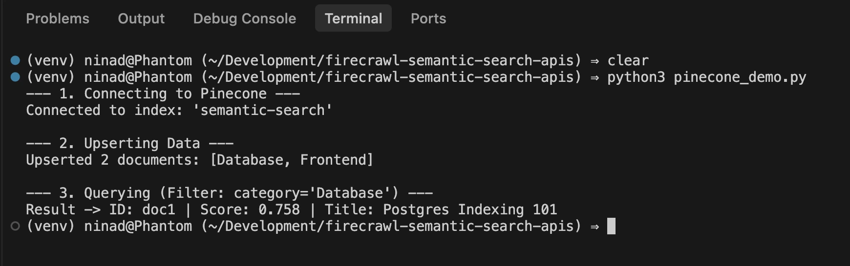Click the directory path in the last prompt

(391, 226)
